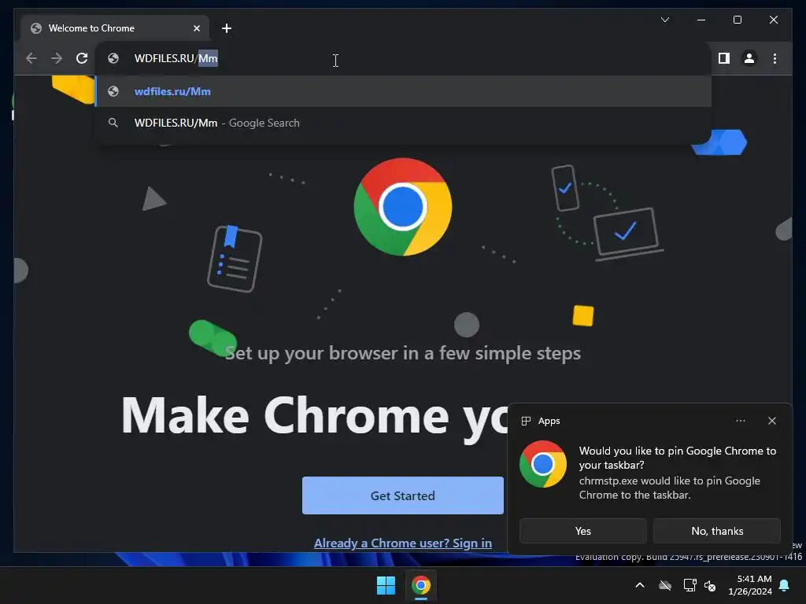The image size is (806, 604).
Task: Click the Get Started button
Action: [x=402, y=495]
